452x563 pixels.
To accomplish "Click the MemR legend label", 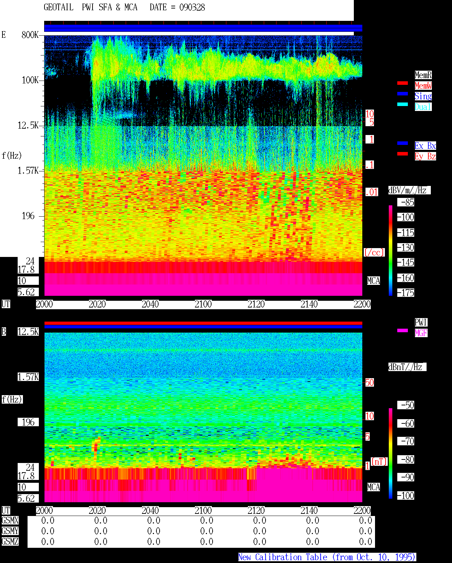I will 423,75.
